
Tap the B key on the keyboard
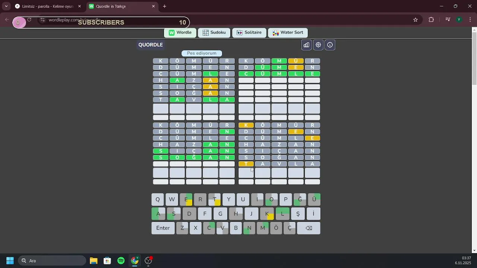coord(236,228)
